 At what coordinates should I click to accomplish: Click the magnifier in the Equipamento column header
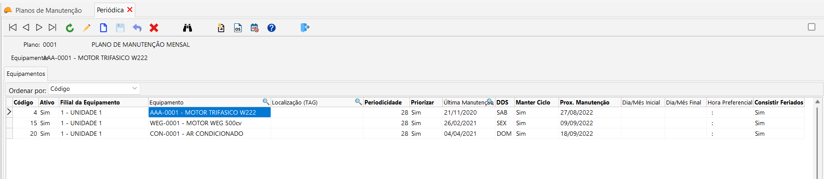pyautogui.click(x=266, y=102)
